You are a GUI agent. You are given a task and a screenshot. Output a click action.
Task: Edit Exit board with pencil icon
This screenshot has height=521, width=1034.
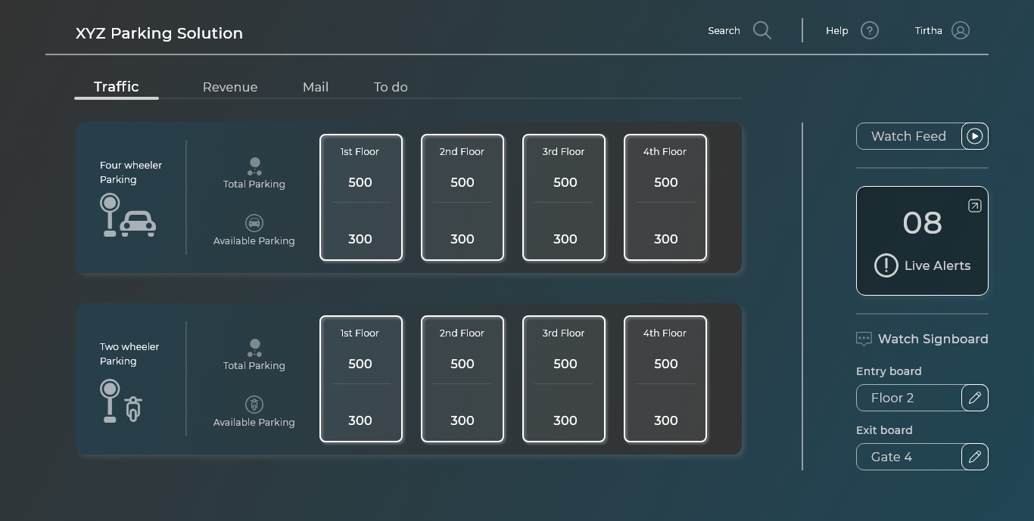(974, 457)
